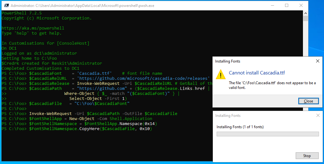Close the Cannot install Cascadia.ttf error dialog
The height and width of the screenshot is (164, 324).
click(x=309, y=101)
